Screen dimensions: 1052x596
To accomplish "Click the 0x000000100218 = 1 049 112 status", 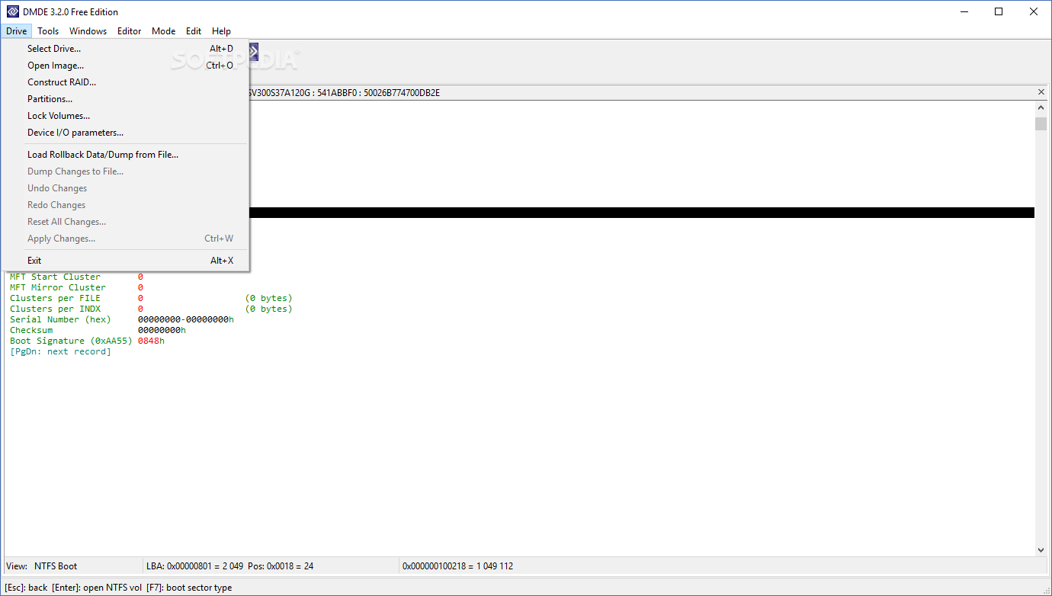I will (x=457, y=566).
